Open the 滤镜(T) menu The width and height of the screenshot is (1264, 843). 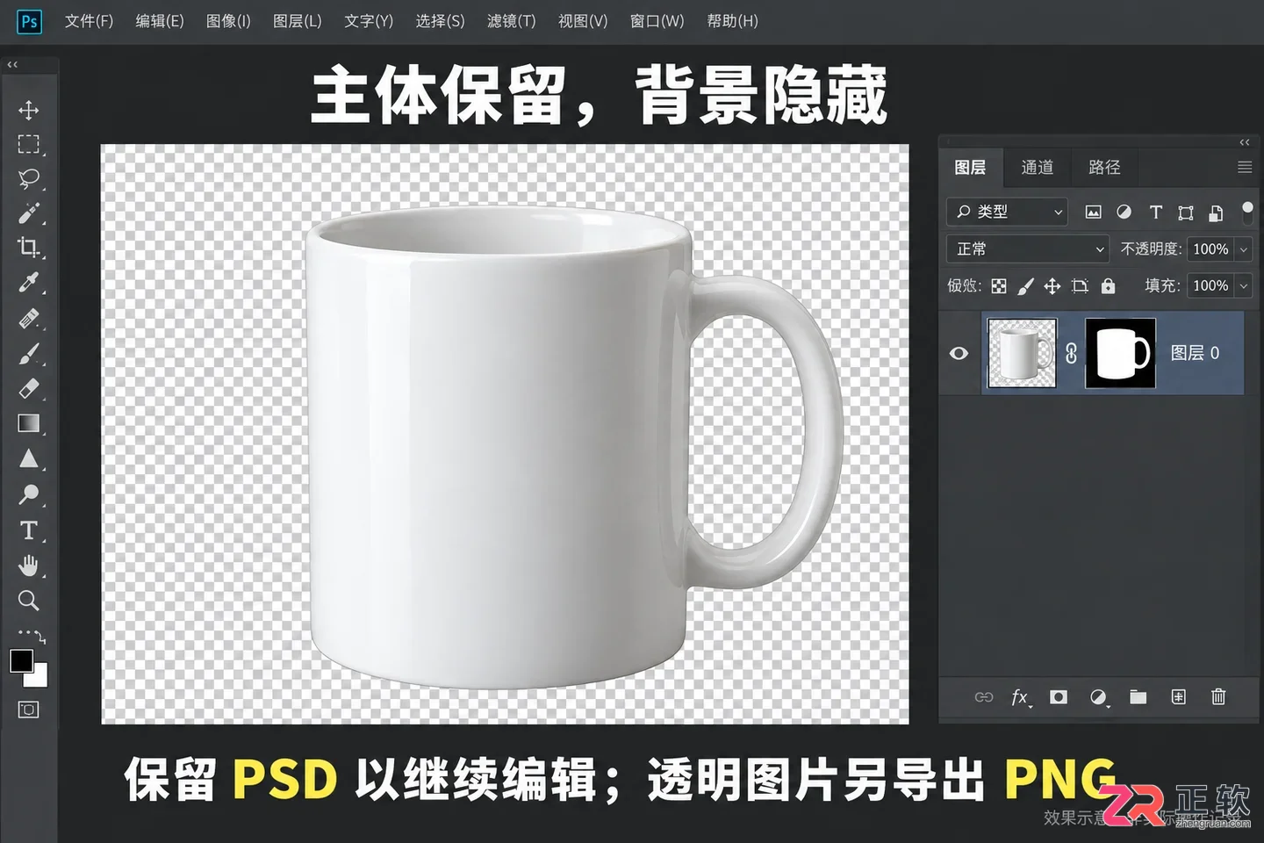pyautogui.click(x=511, y=21)
